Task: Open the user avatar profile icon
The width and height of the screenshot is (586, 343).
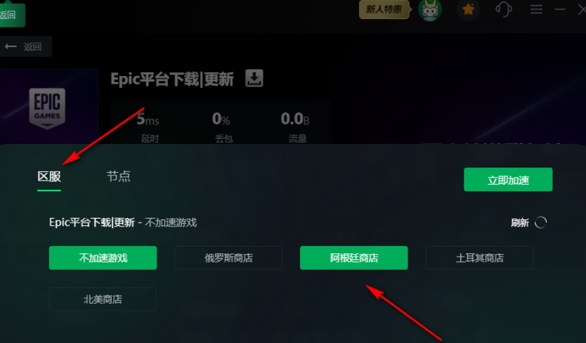Action: (430, 10)
